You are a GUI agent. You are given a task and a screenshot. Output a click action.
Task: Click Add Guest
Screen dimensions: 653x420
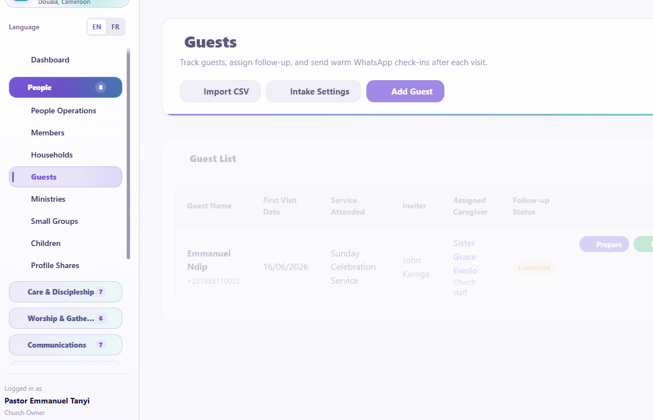[x=405, y=92]
